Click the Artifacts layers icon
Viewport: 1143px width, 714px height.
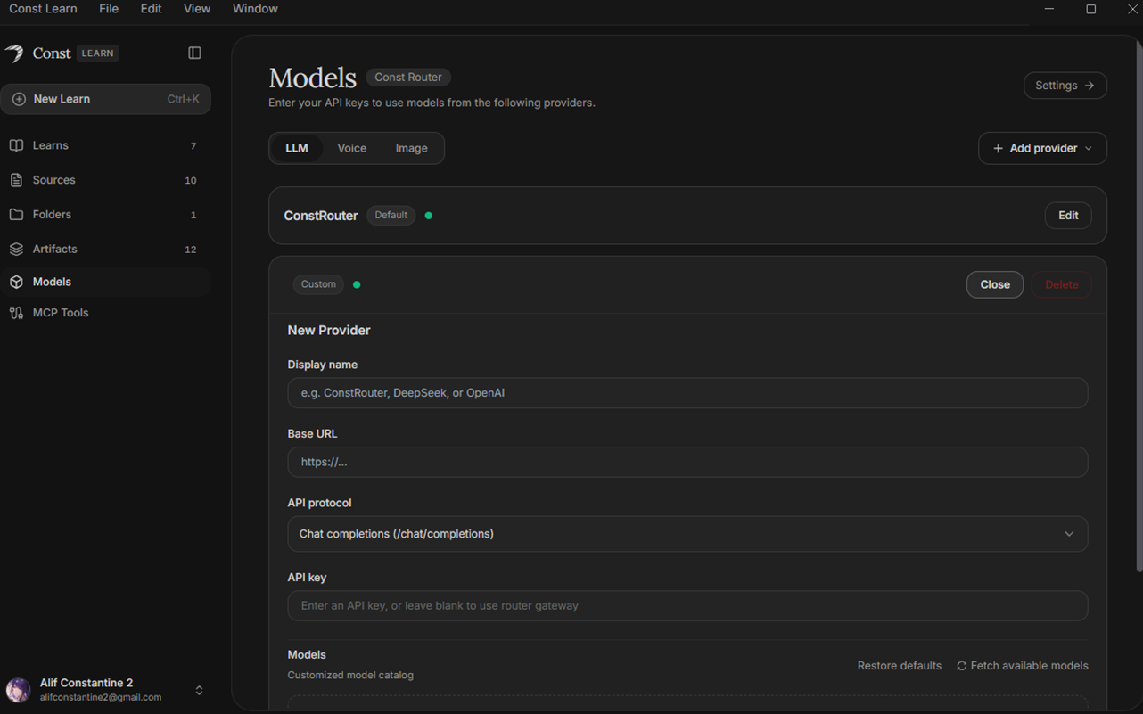(16, 250)
